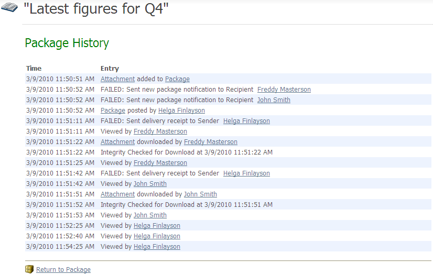Open Attachment link in 11:51:22 AM download row
This screenshot has height=275, width=433.
click(117, 142)
